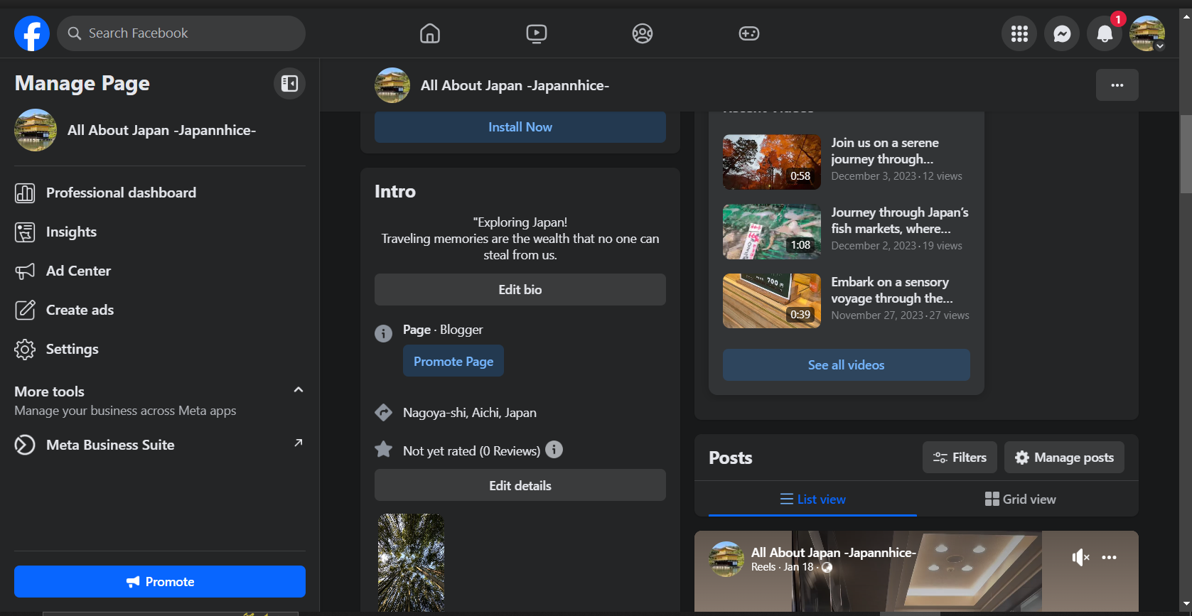The image size is (1192, 616).
Task: Open Meta Business Suite
Action: click(160, 445)
